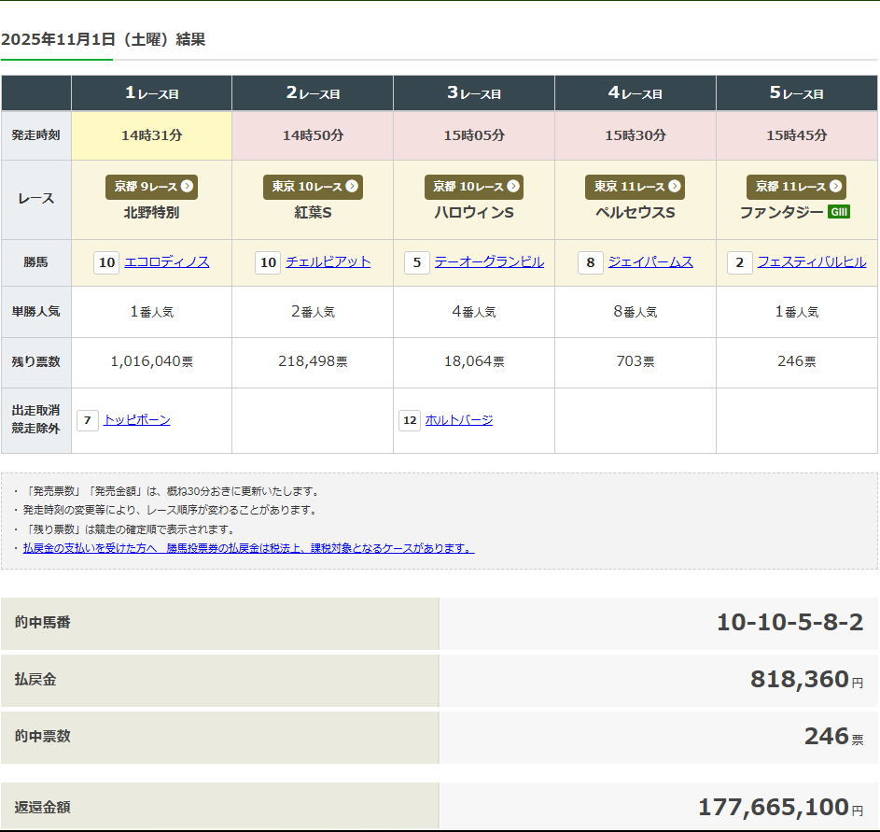Image resolution: width=880 pixels, height=832 pixels.
Task: Click number 12 box beside ホルトバージ
Action: 410,421
